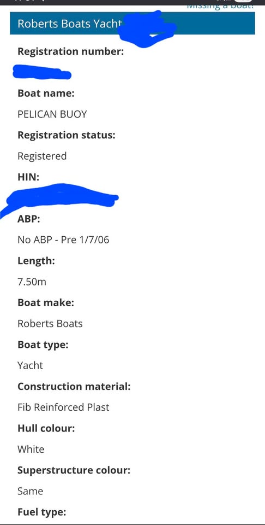This screenshot has width=265, height=525.
Task: Tap the 'Yacht' boat type value
Action: coord(31,365)
